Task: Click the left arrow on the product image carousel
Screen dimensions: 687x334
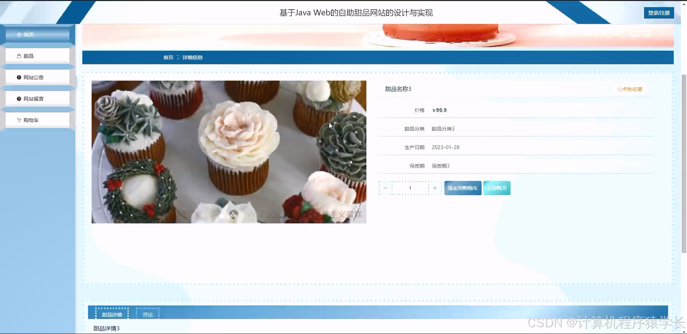Action: 103,152
